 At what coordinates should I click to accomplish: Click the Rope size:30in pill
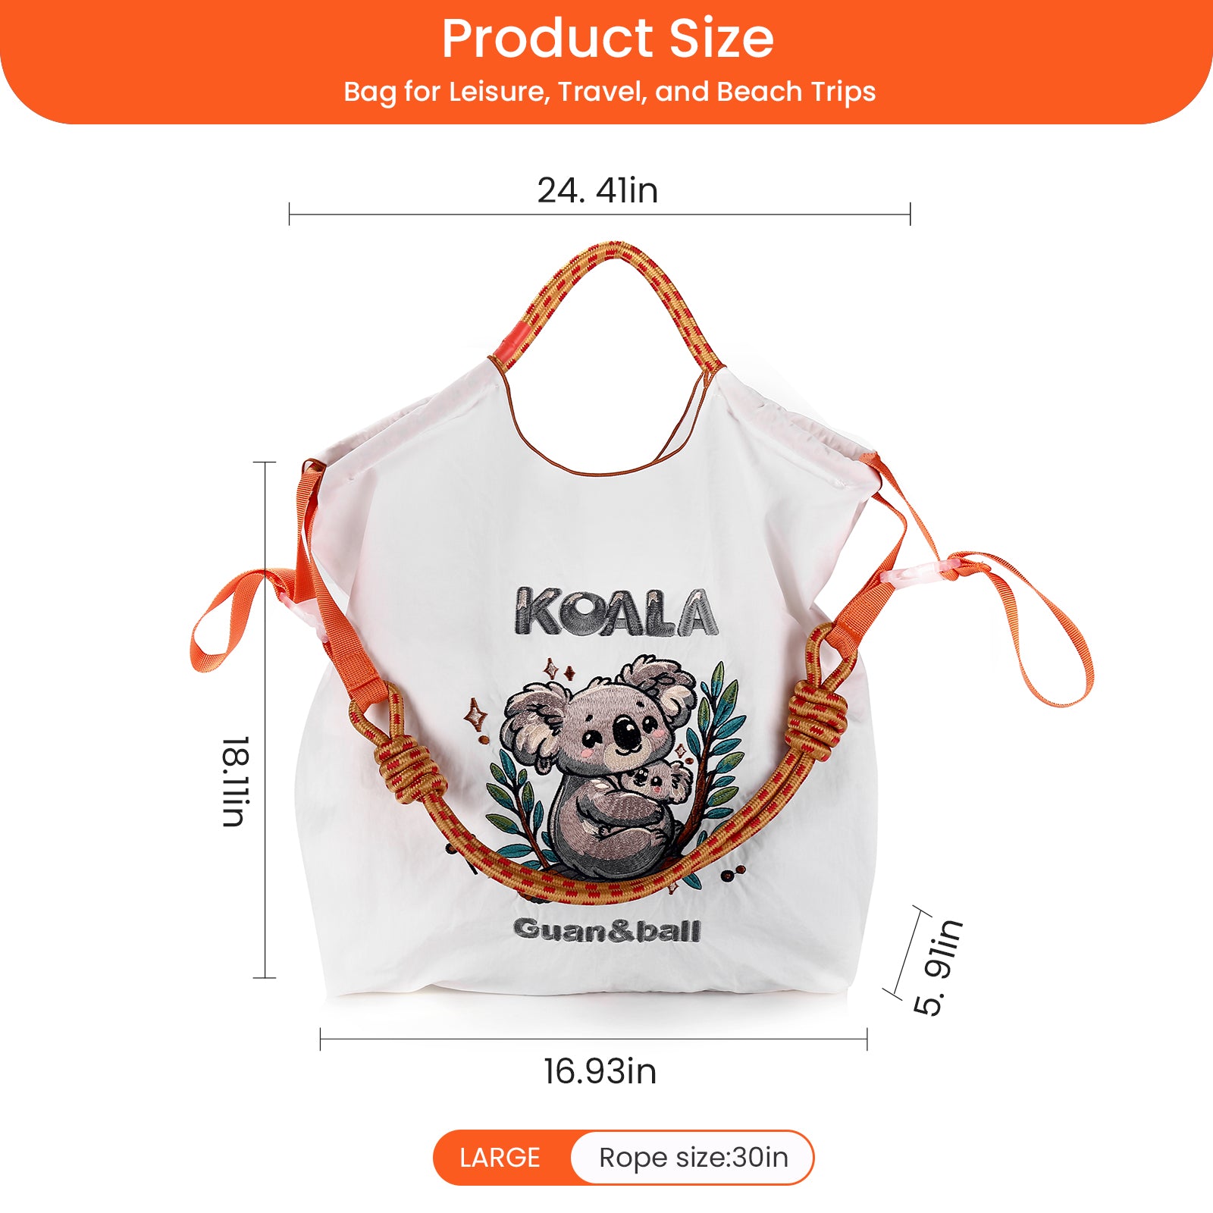[693, 1158]
